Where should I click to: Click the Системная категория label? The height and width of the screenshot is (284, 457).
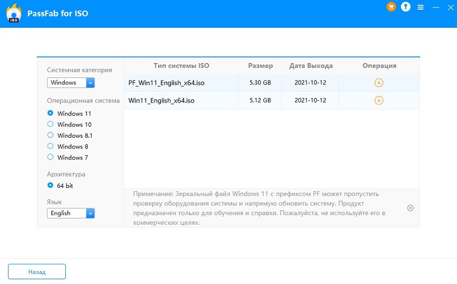(79, 70)
